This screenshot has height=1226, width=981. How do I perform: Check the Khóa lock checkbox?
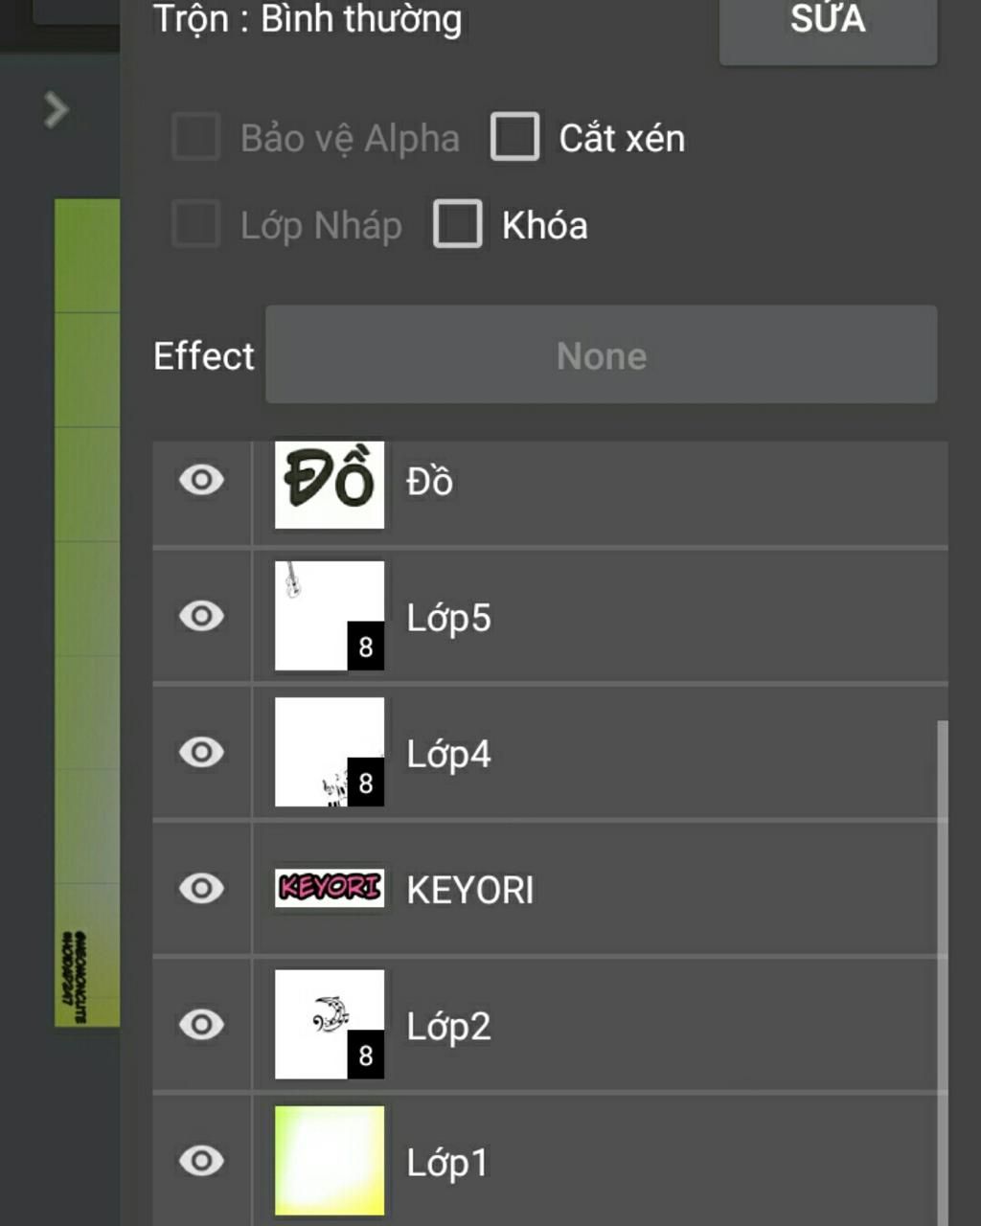[458, 224]
